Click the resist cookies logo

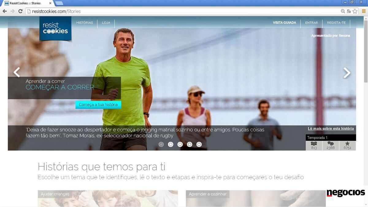(56, 28)
